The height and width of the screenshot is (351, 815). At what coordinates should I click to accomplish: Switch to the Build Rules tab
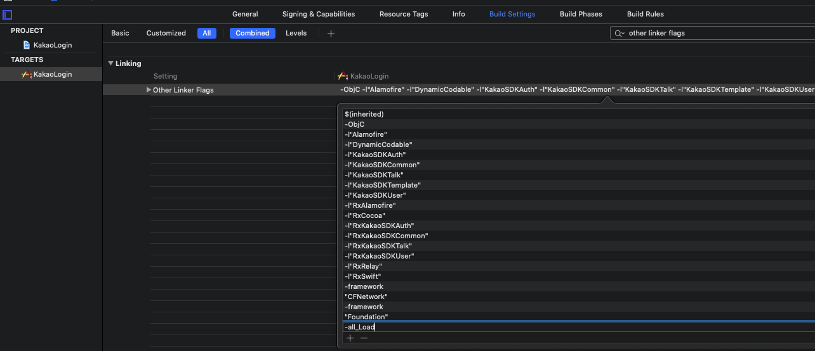tap(646, 14)
